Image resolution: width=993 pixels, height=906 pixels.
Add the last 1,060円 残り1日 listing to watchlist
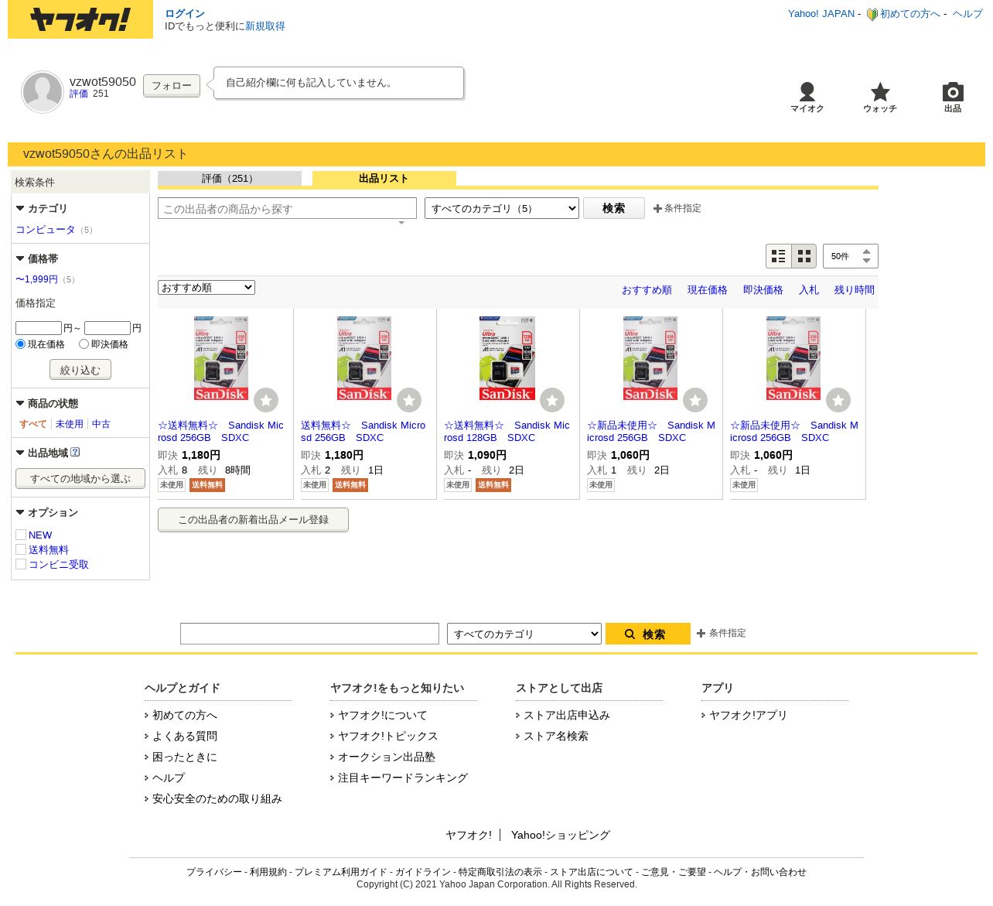[x=838, y=400]
